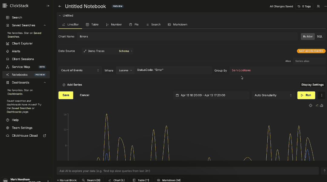Screen dimensions: 327x182
Task: Edit the Chart Name field containing Errors
Action: [187, 37]
